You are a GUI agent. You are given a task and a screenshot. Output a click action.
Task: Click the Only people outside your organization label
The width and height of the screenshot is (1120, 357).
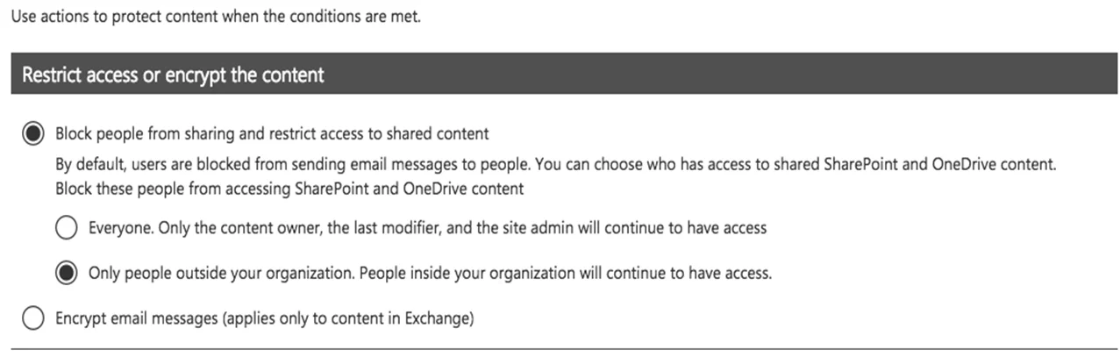(430, 273)
